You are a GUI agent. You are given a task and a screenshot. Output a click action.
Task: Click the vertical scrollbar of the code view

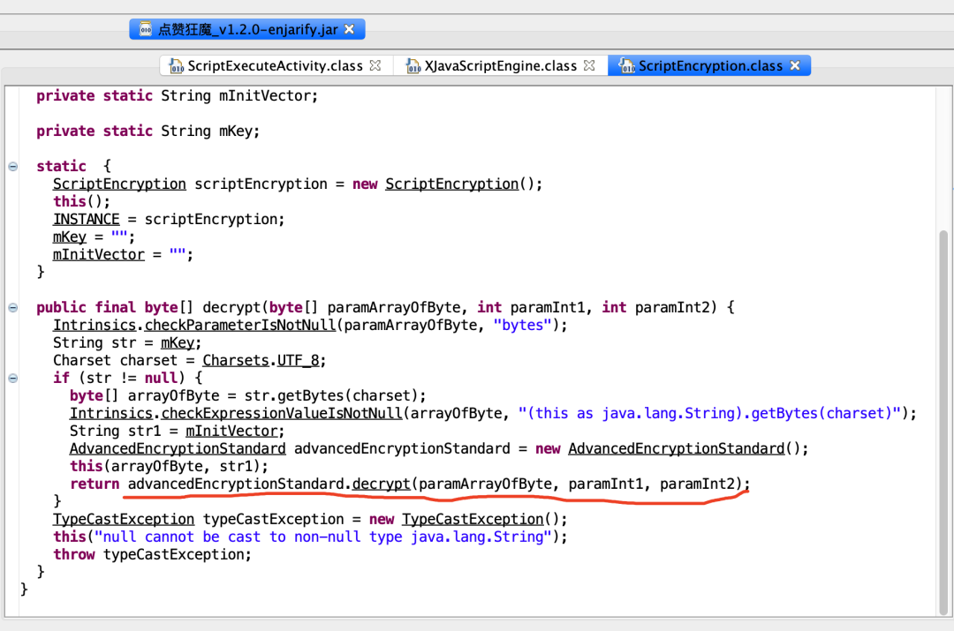943,423
